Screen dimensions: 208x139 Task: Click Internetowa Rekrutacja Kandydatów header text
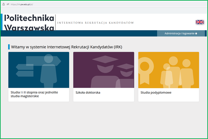pos(95,23)
